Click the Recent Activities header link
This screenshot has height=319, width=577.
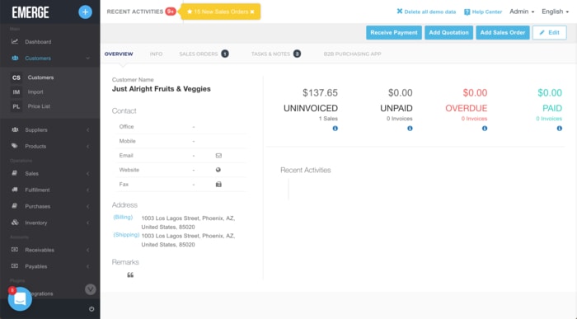[x=135, y=12]
